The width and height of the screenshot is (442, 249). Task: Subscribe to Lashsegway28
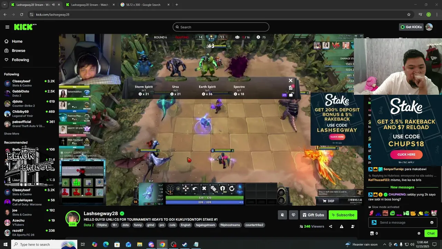click(x=343, y=215)
